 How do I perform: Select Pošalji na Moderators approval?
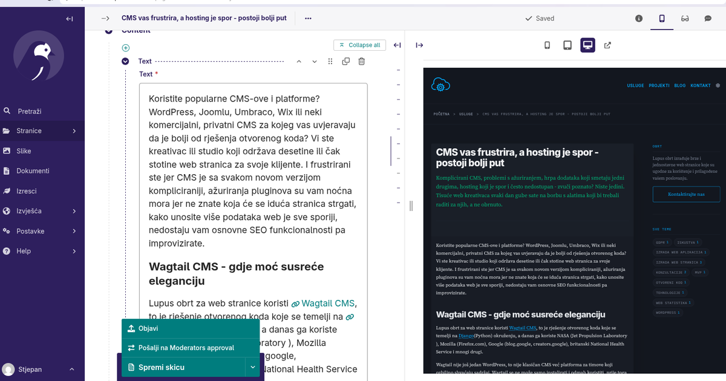click(191, 348)
